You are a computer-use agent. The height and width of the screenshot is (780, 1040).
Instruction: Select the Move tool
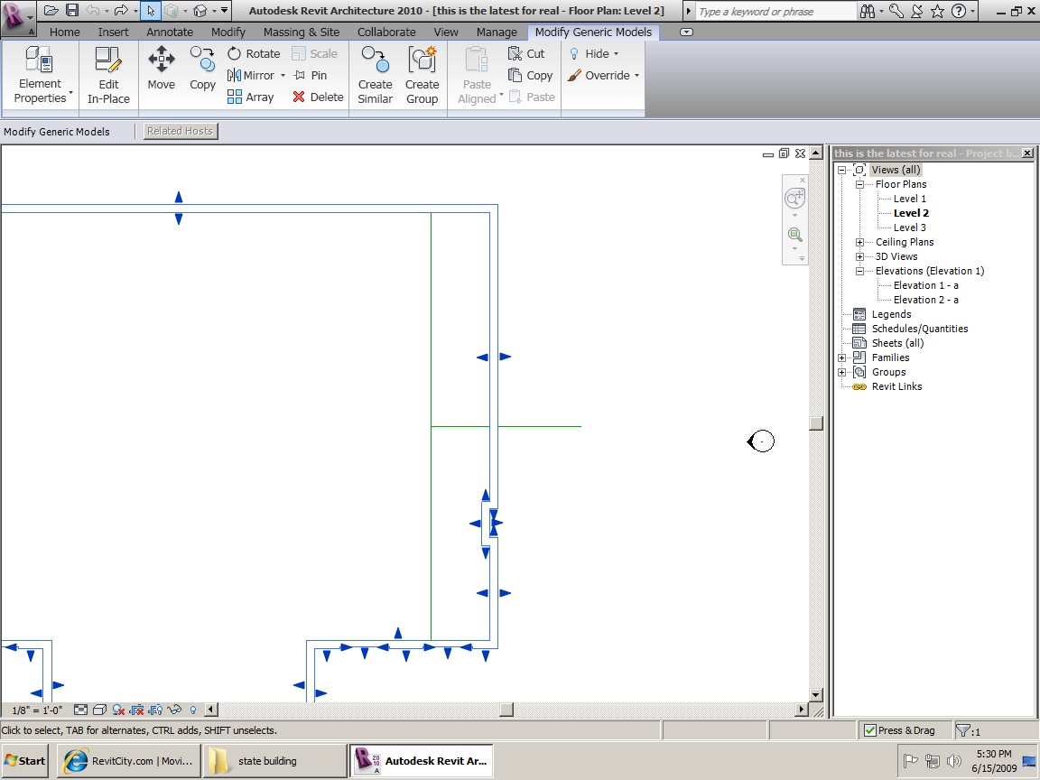point(161,70)
